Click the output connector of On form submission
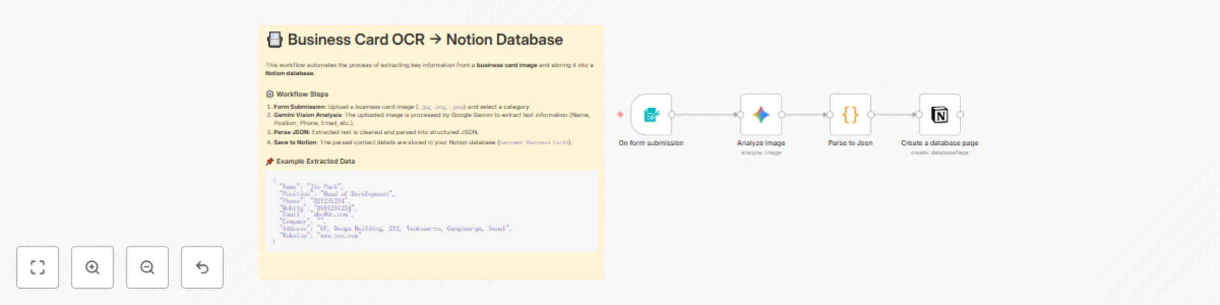This screenshot has height=305, width=1220. point(672,115)
